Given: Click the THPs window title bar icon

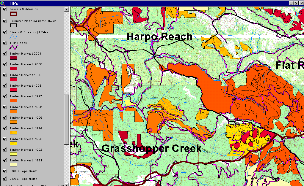Looking at the screenshot, I should click(2, 3).
